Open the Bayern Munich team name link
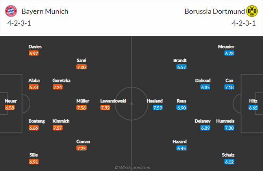This screenshot has width=263, height=171. click(x=45, y=11)
